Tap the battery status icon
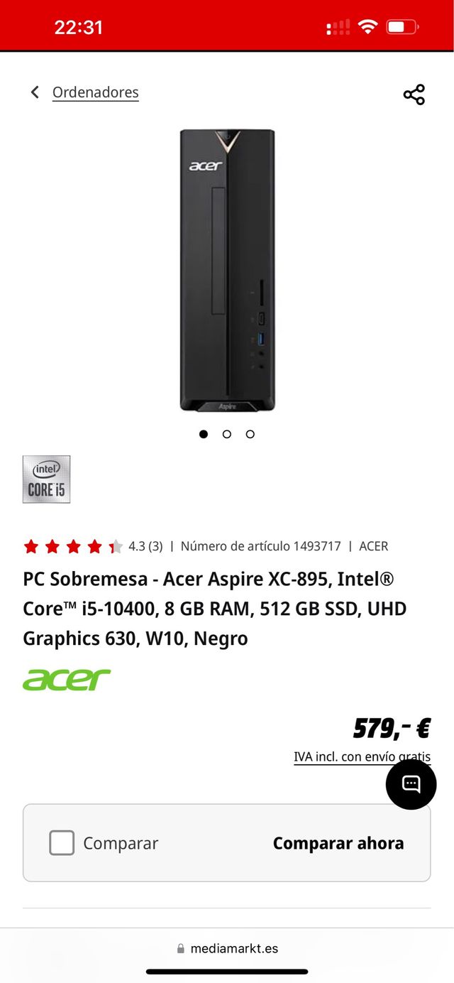 coord(402,27)
